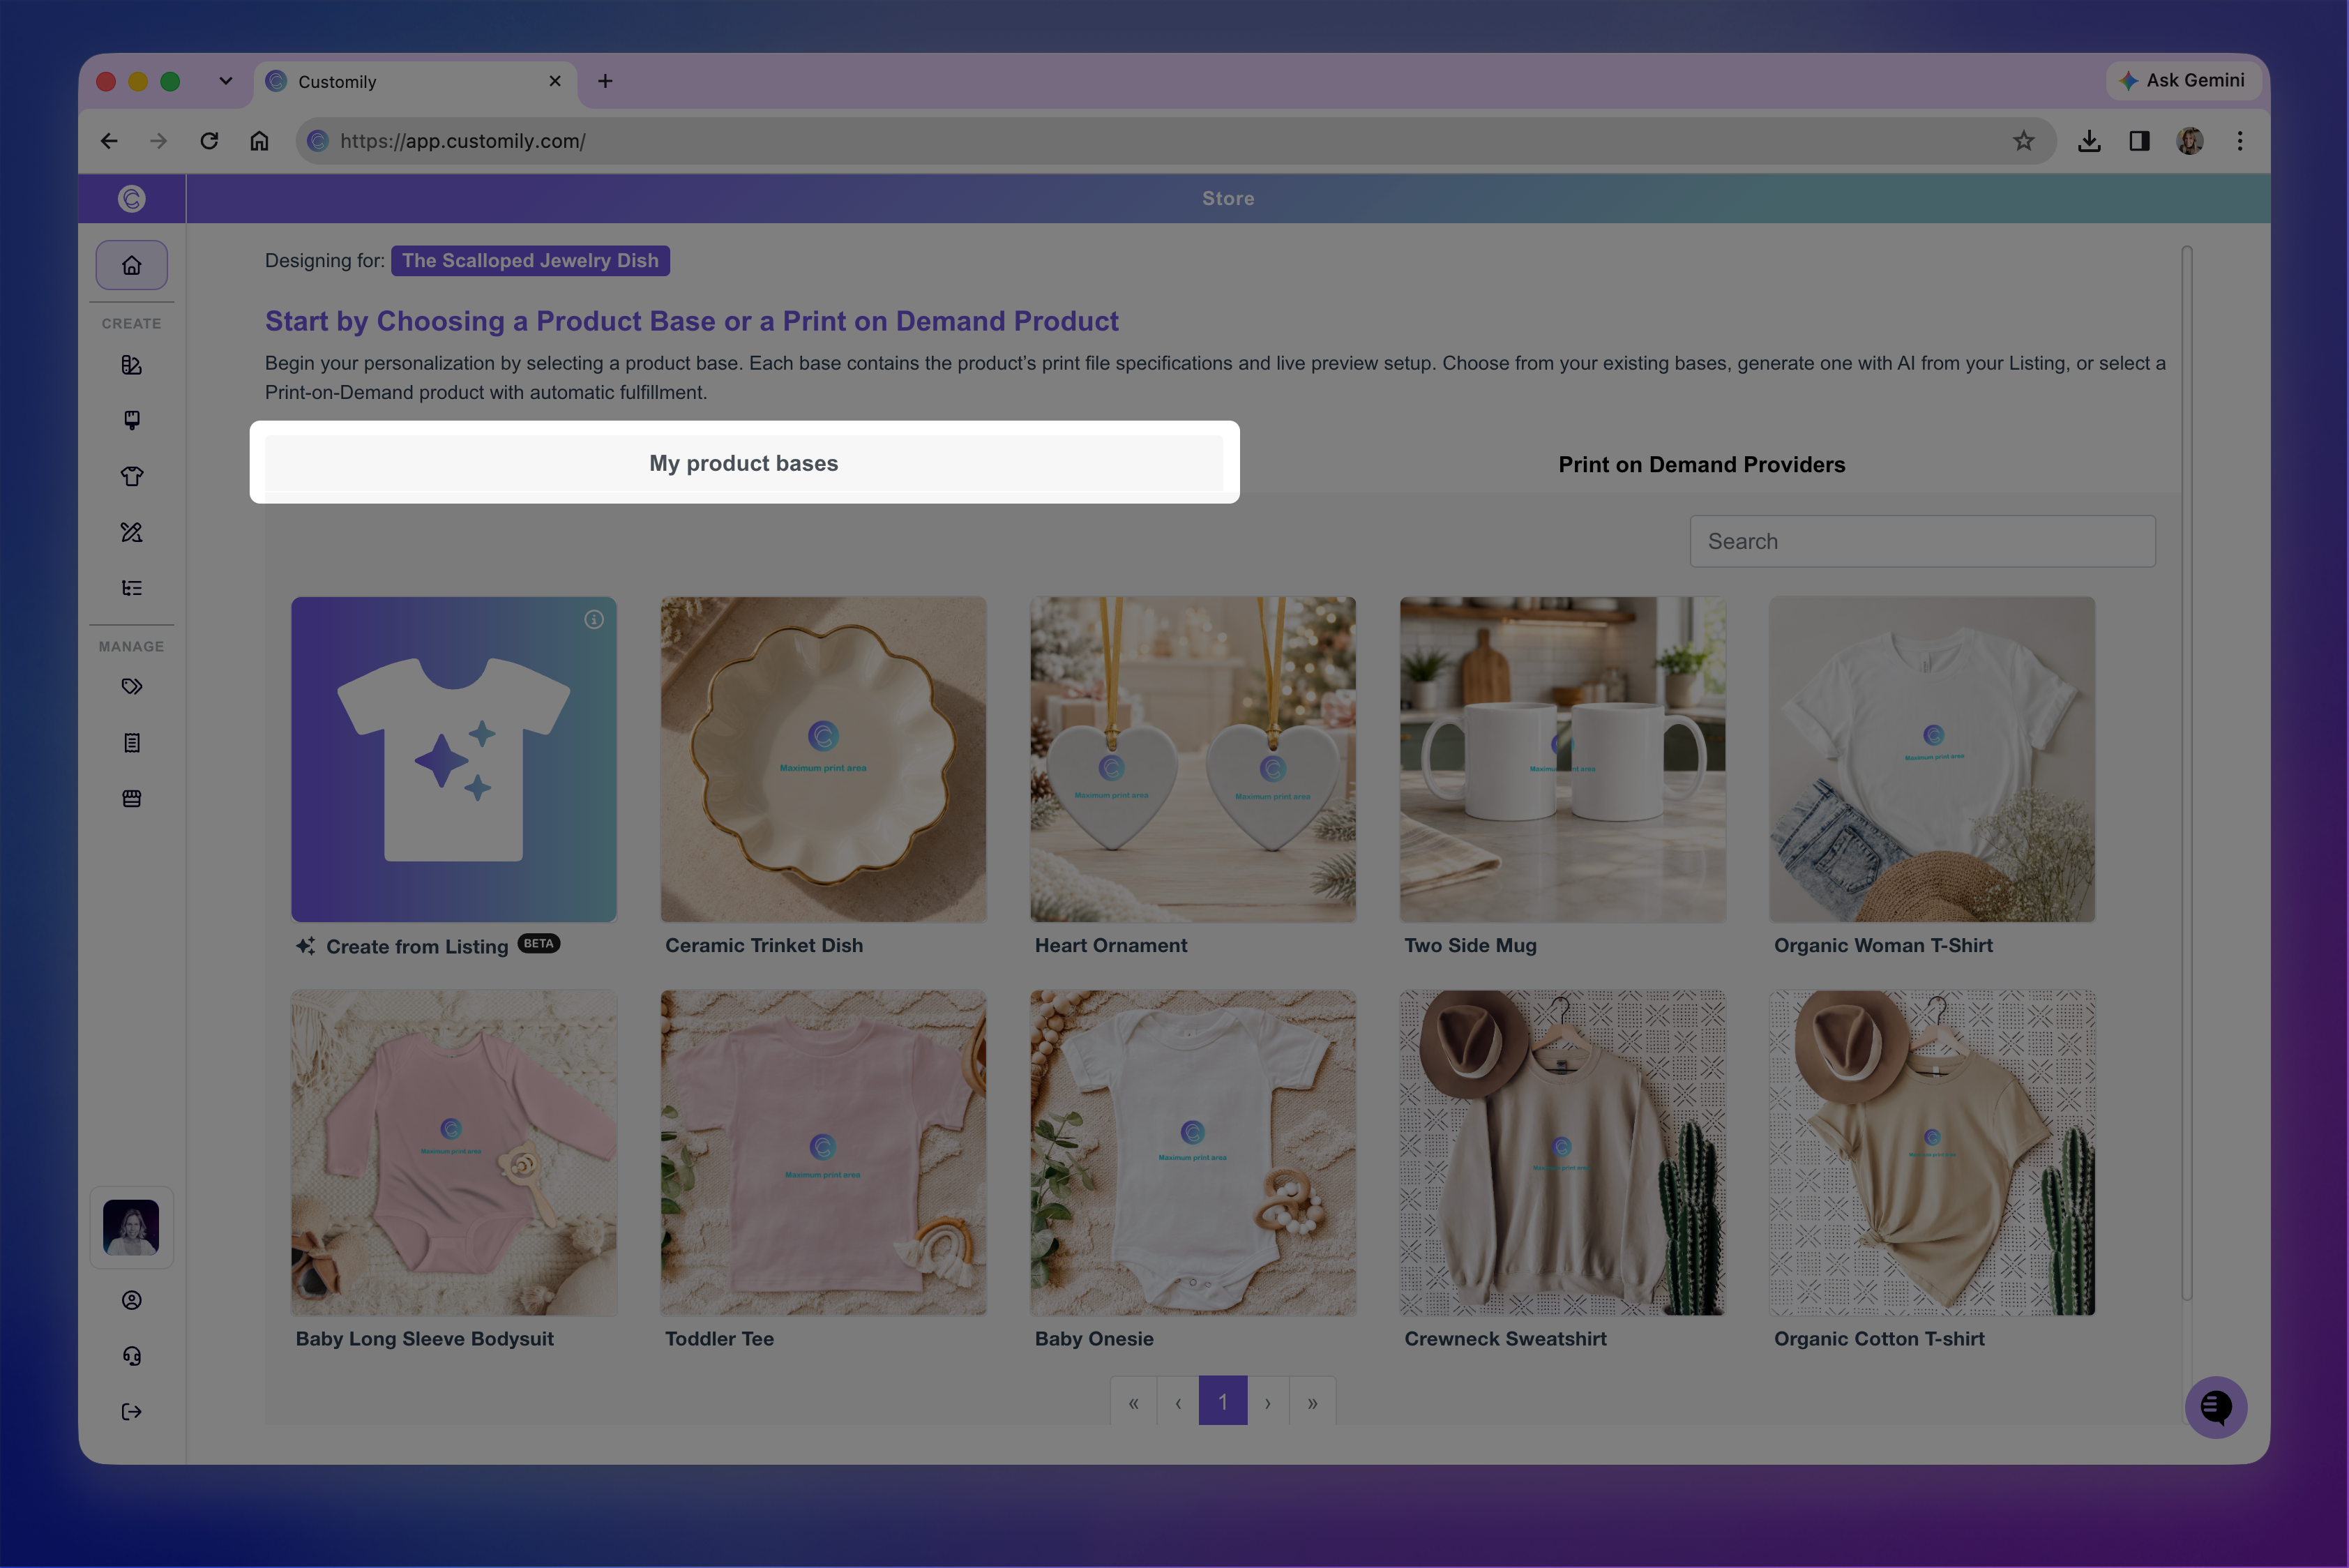Jump to the last page arrow
This screenshot has height=1568, width=2349.
[1313, 1401]
